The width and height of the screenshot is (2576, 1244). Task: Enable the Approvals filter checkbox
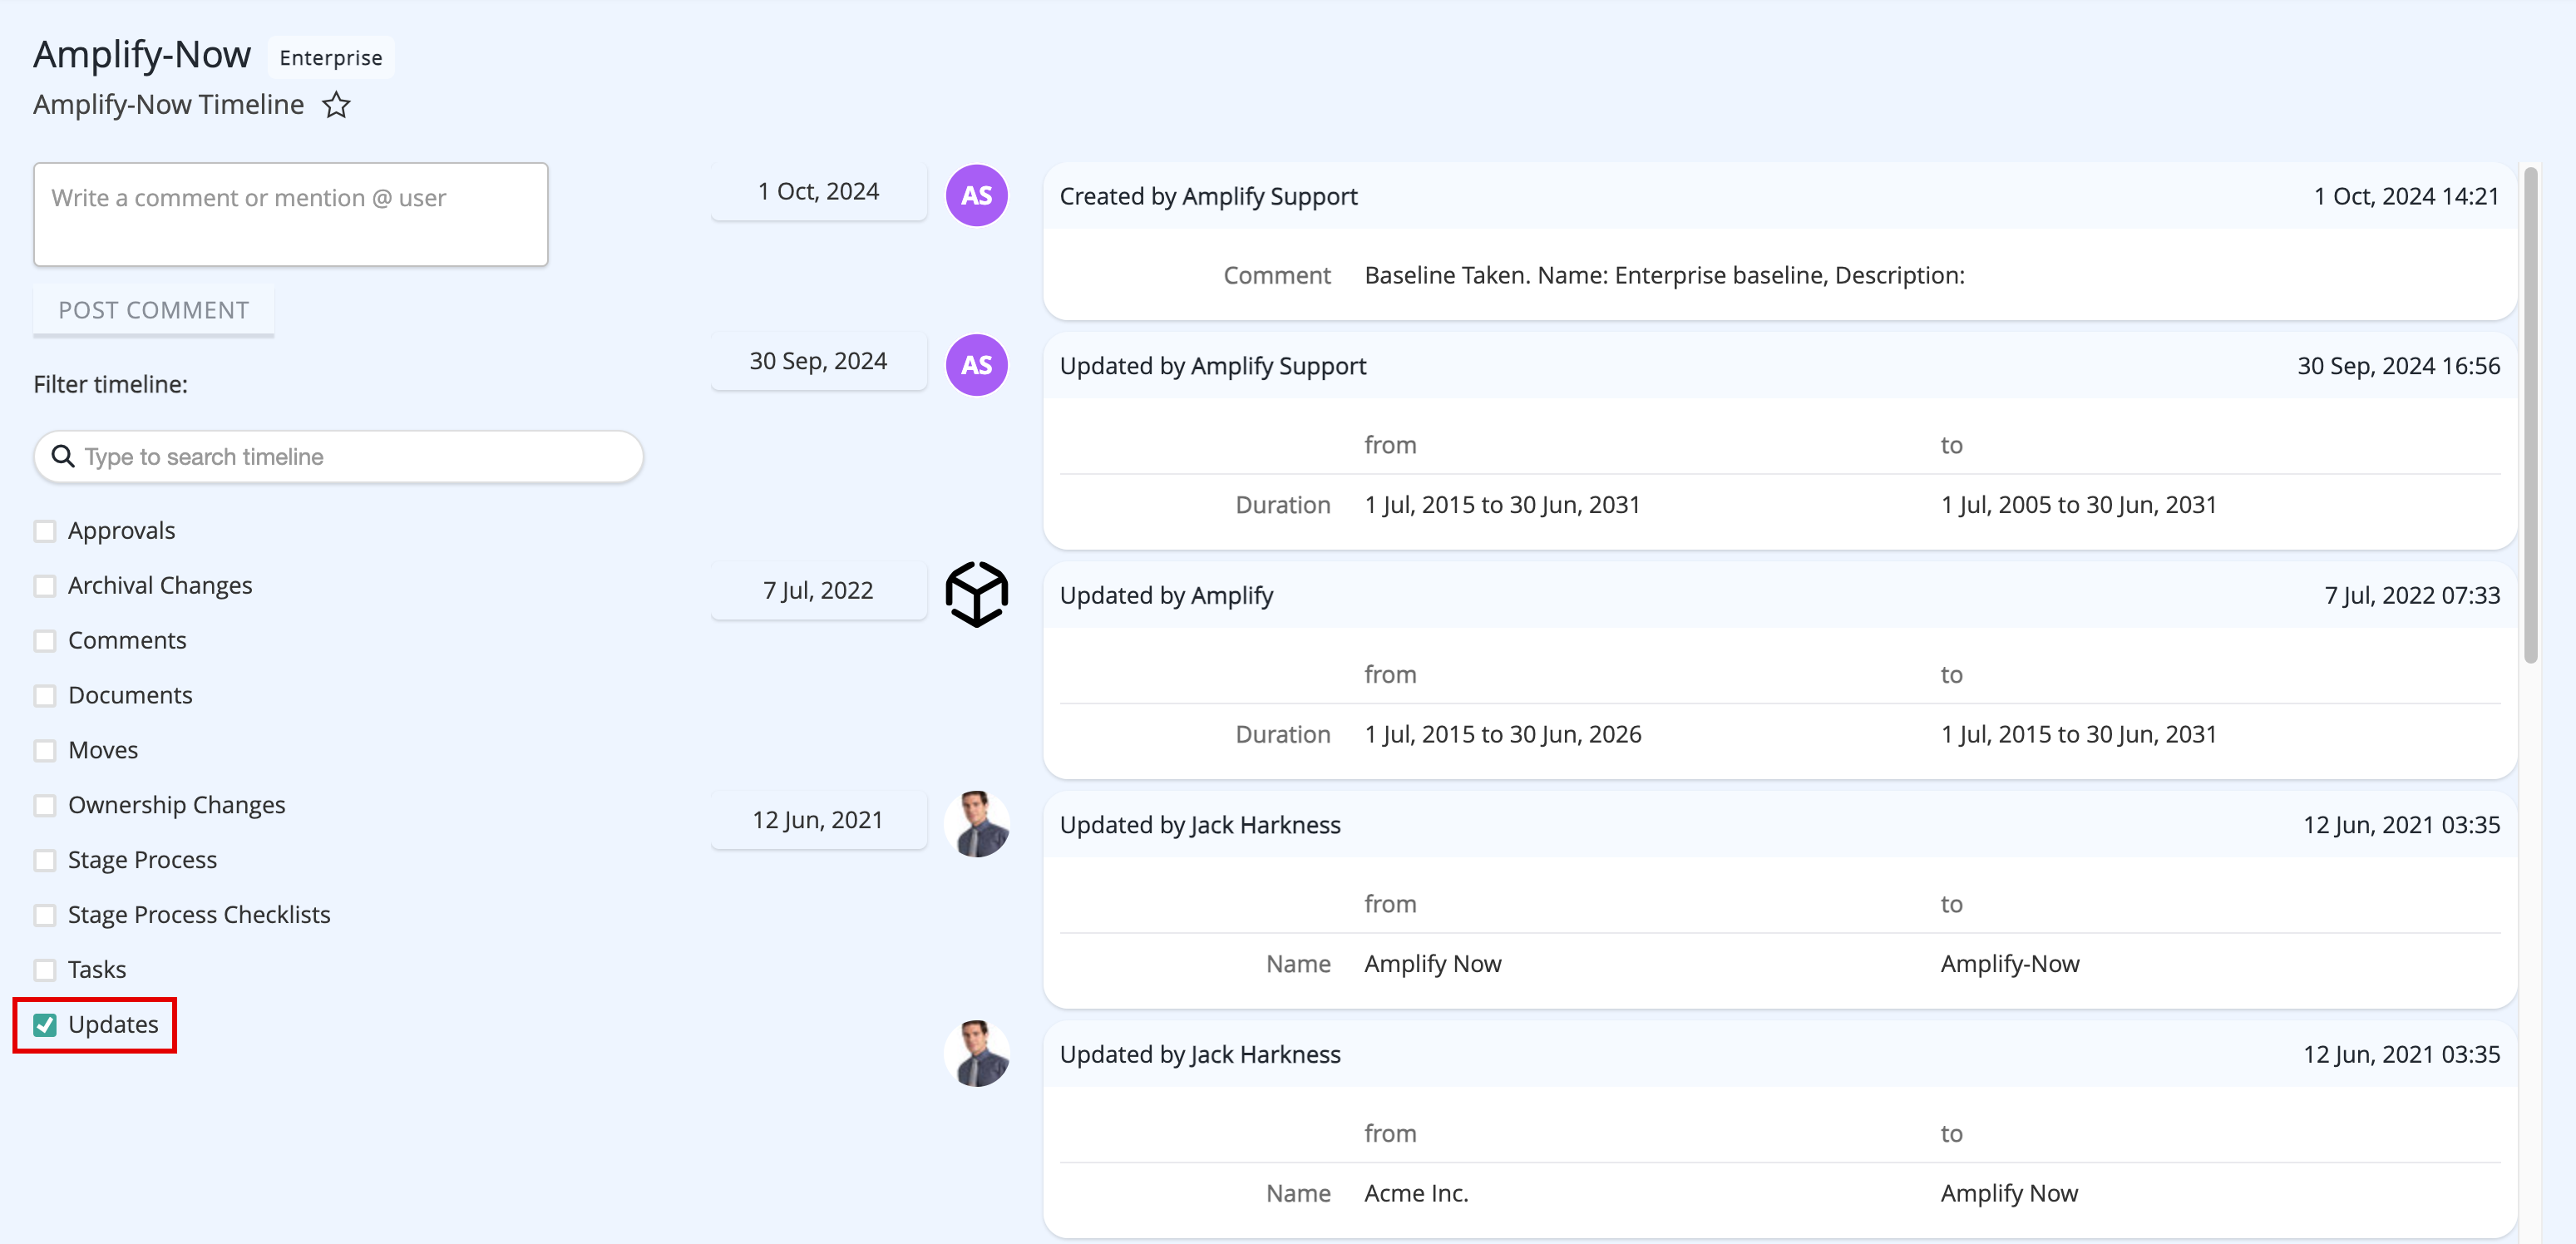click(45, 531)
